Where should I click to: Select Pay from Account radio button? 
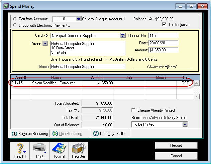coord(14,19)
